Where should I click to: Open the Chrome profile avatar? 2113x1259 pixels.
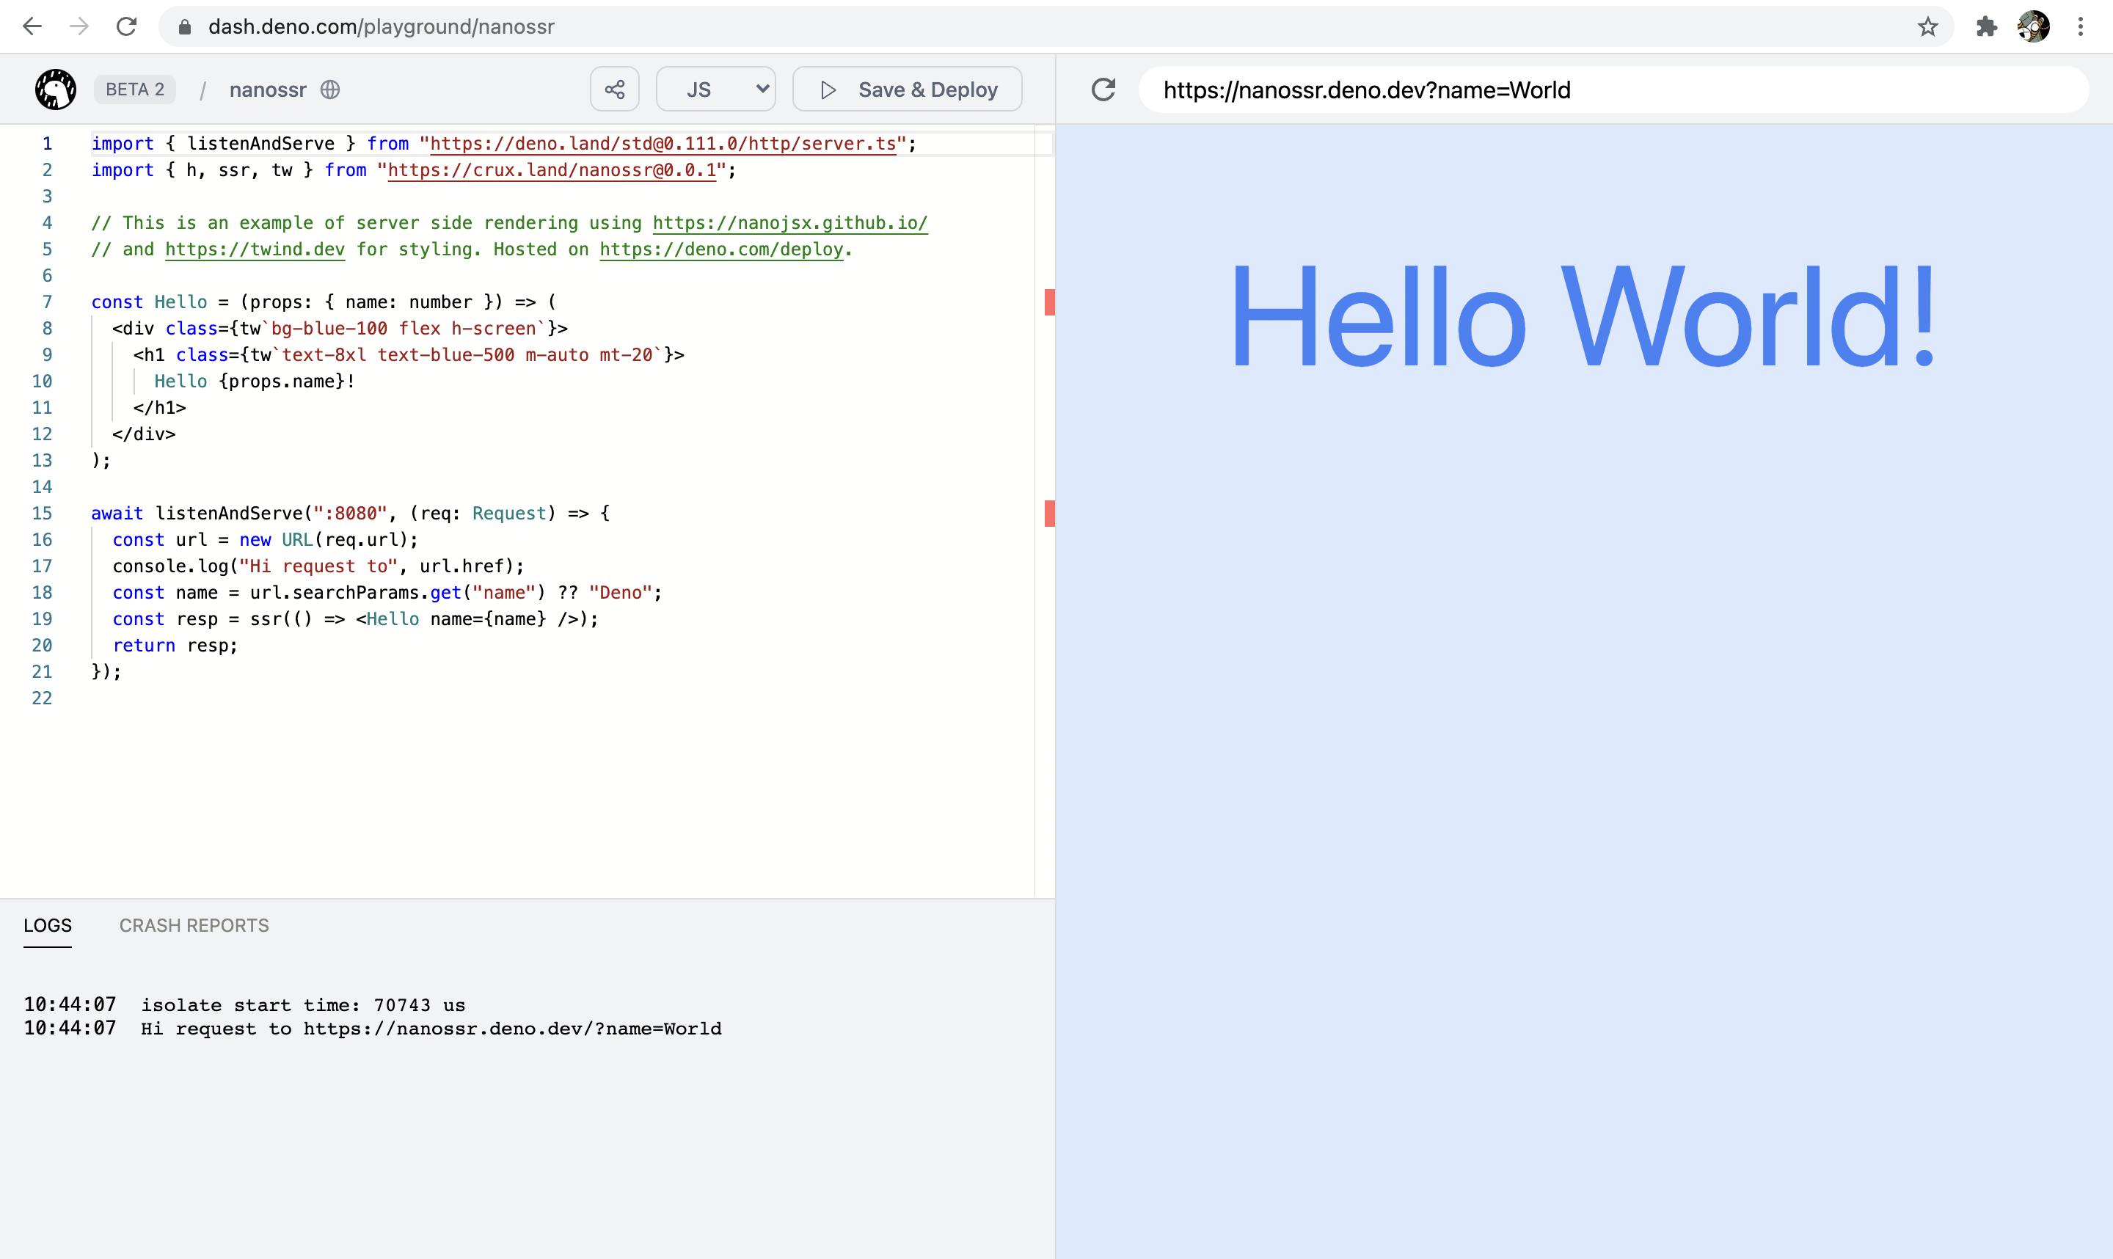pos(2033,26)
